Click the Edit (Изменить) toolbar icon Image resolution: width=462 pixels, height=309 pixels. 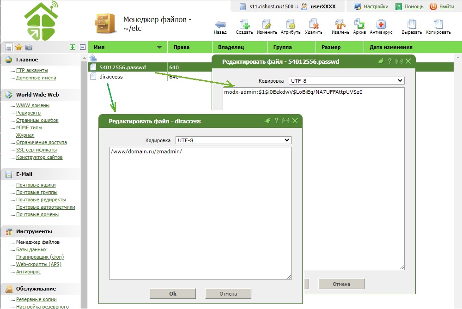pos(266,24)
